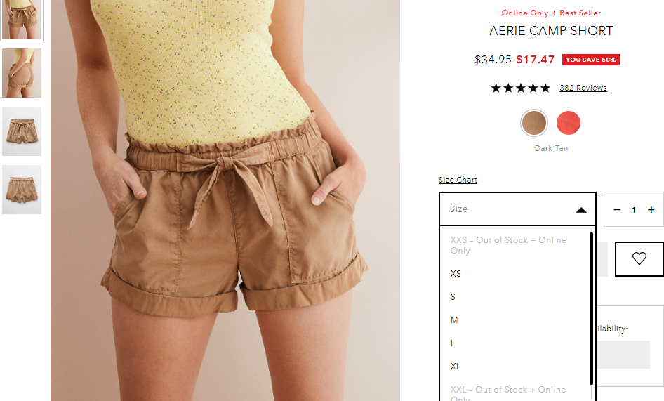View fourth thumbnail of shorts back
664x401 pixels.
[22, 190]
